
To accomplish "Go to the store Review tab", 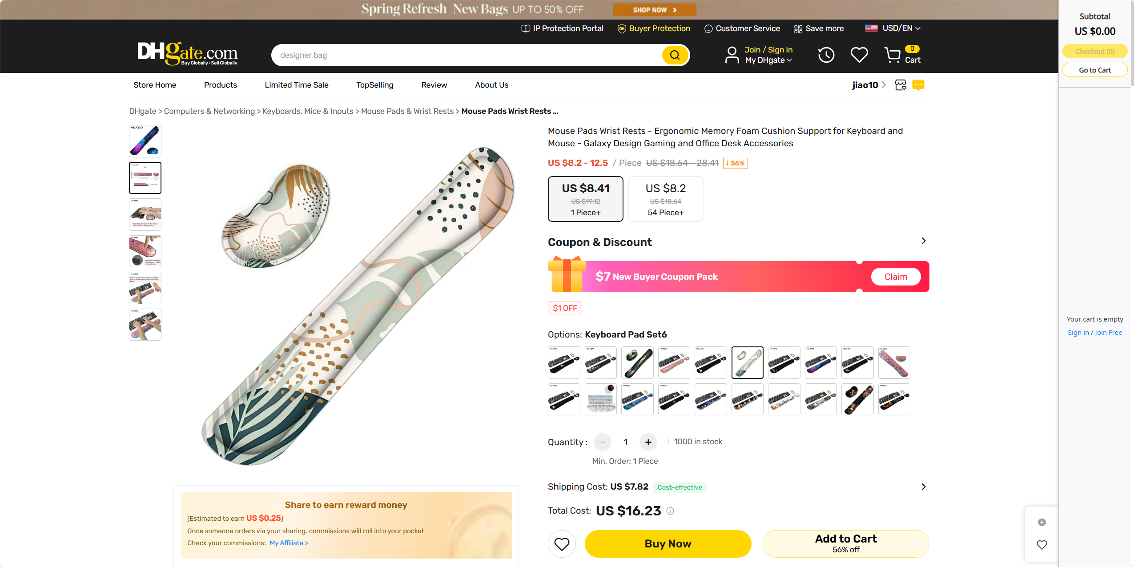I will point(434,85).
